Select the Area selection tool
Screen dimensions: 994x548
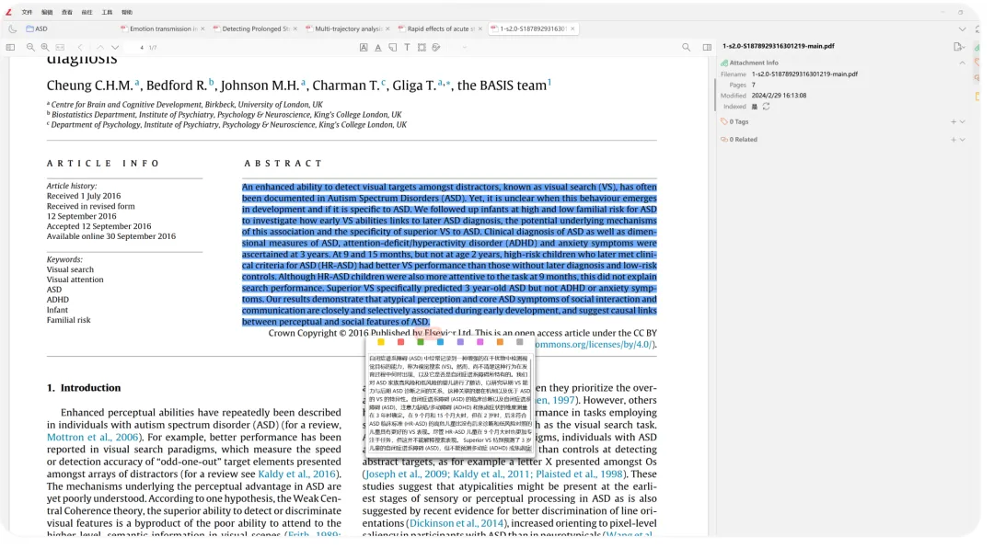(422, 48)
